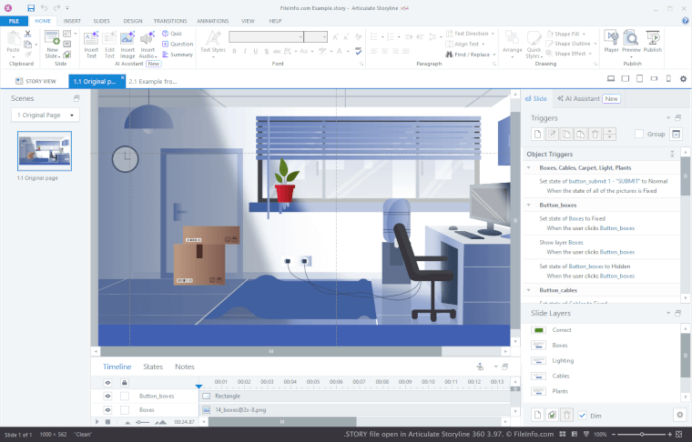Hide the Button_boxes timeline object
Screen dimensions: 692x442
107,397
